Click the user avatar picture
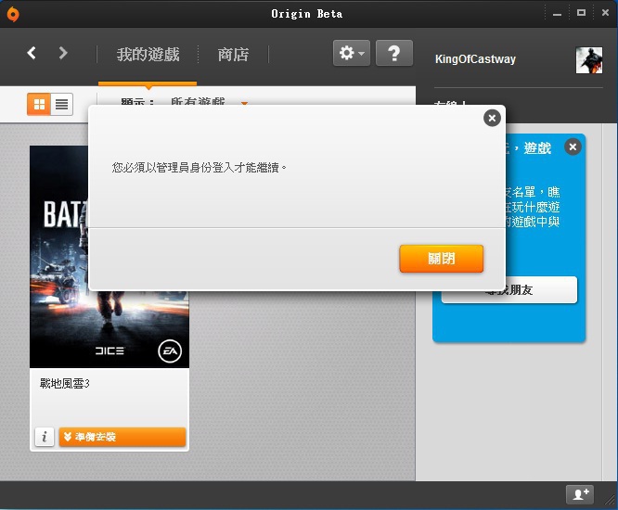Image resolution: width=618 pixels, height=510 pixels. pos(589,60)
